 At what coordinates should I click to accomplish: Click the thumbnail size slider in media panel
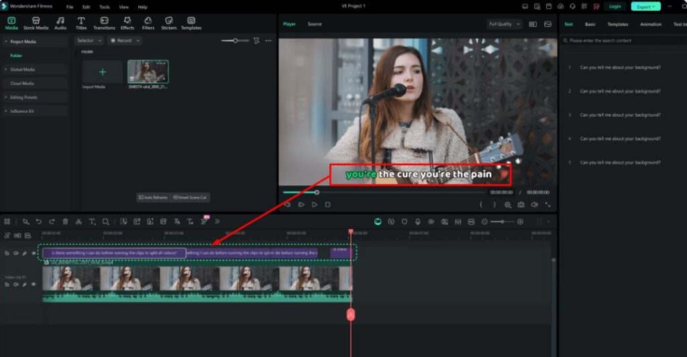pos(235,41)
